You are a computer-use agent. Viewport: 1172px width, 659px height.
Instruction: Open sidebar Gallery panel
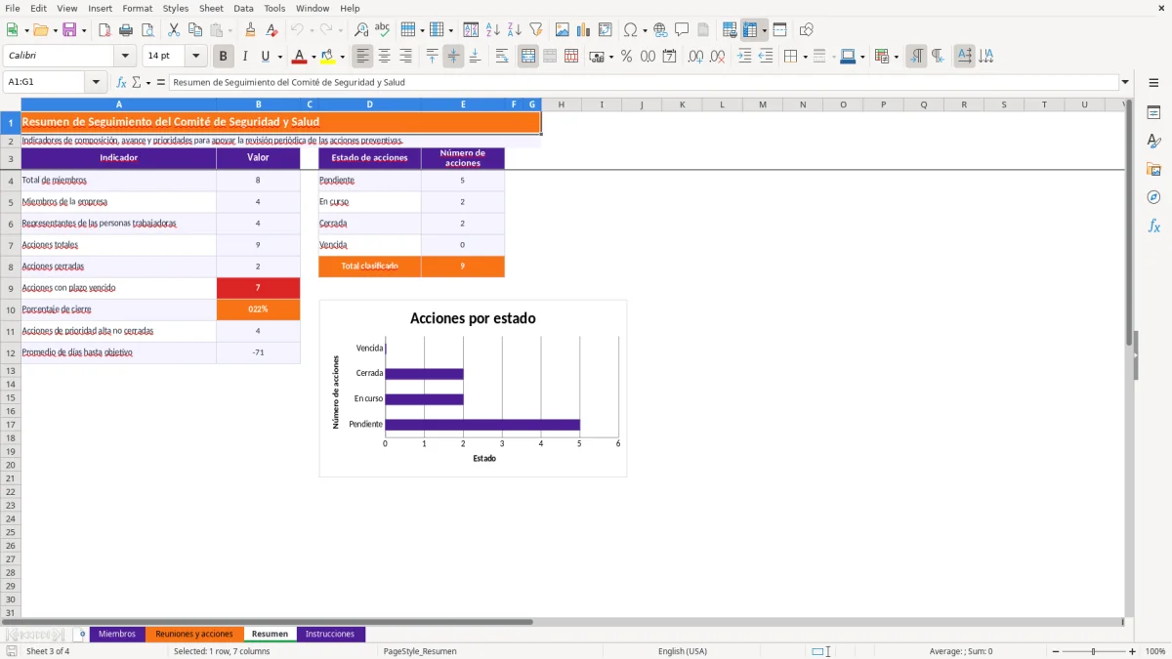click(1153, 169)
